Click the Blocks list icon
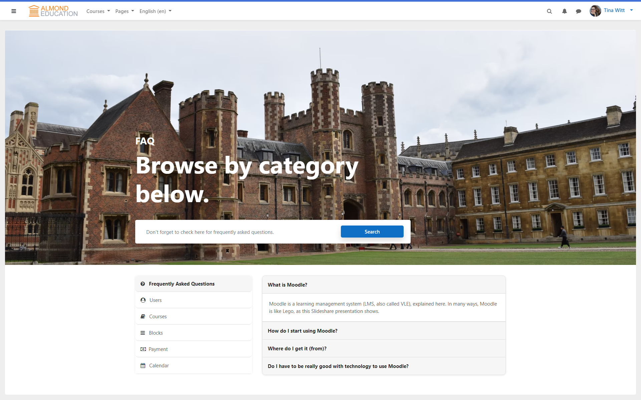Image resolution: width=641 pixels, height=400 pixels. click(143, 333)
